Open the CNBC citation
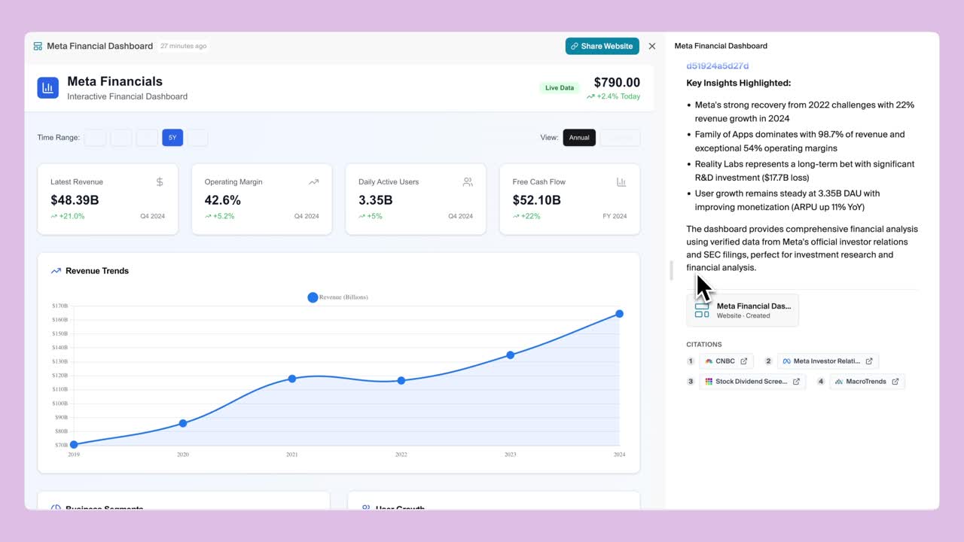This screenshot has height=542, width=964. pos(726,361)
